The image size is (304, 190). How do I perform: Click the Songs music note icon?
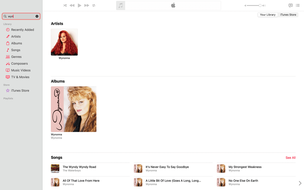tap(8, 50)
